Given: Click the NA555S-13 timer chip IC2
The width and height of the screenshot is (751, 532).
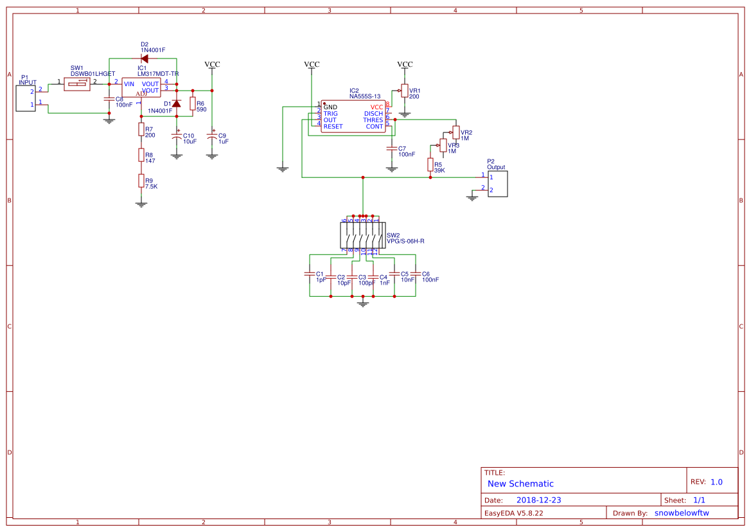Looking at the screenshot, I should [354, 116].
